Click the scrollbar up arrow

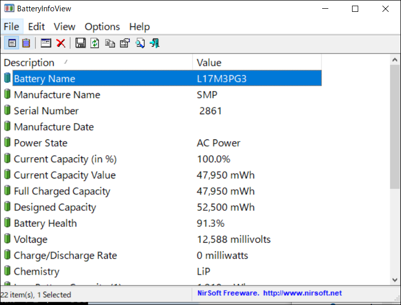[395, 60]
